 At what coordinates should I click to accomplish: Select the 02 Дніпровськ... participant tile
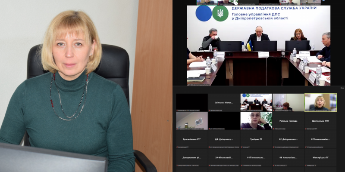point(288,139)
